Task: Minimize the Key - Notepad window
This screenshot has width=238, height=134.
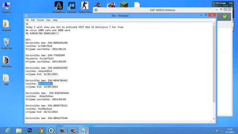Action: (x=201, y=15)
